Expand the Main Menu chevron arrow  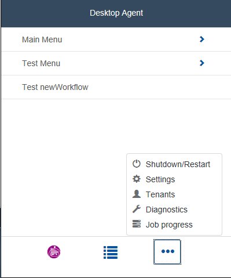tap(202, 39)
